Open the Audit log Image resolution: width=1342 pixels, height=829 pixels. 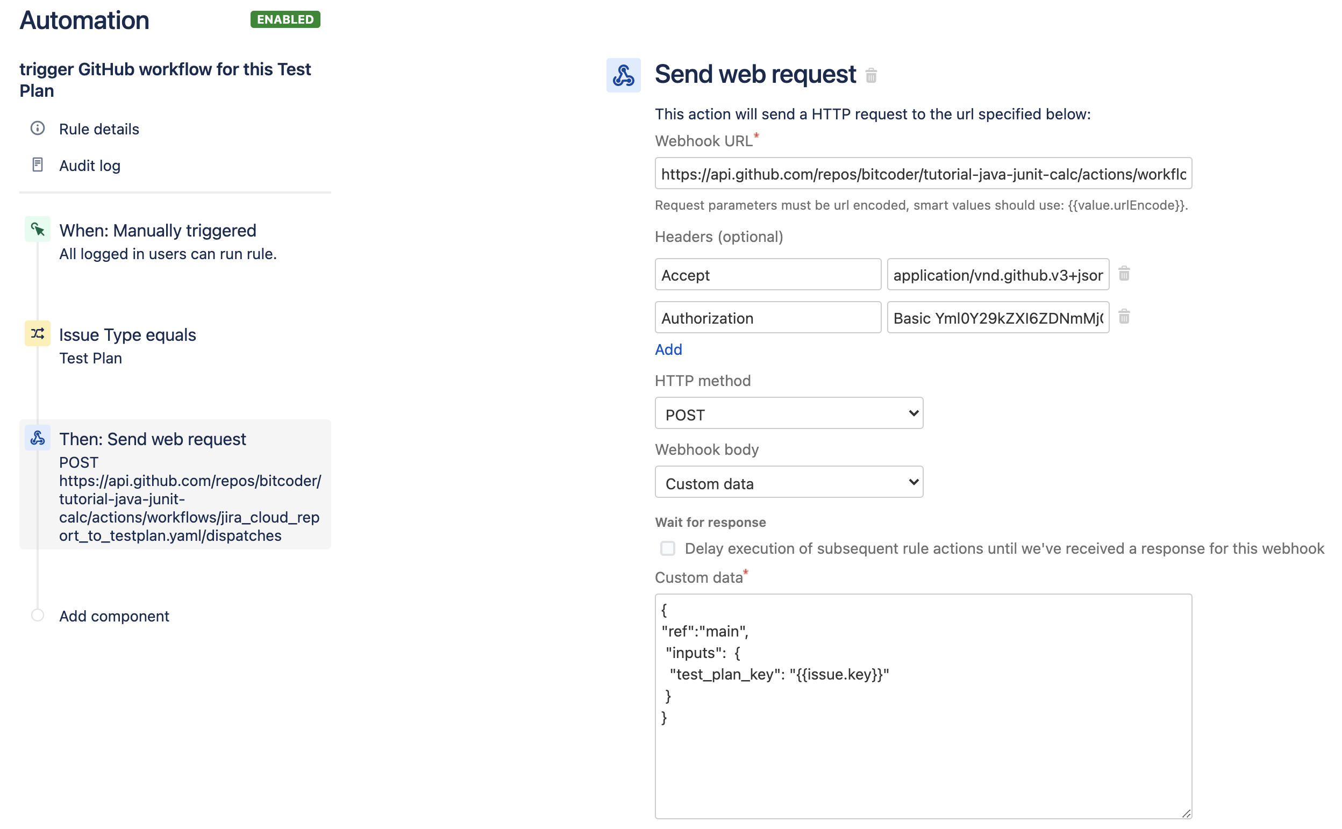(x=89, y=165)
